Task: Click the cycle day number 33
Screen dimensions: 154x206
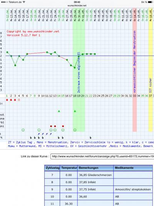Action: pos(134,96)
